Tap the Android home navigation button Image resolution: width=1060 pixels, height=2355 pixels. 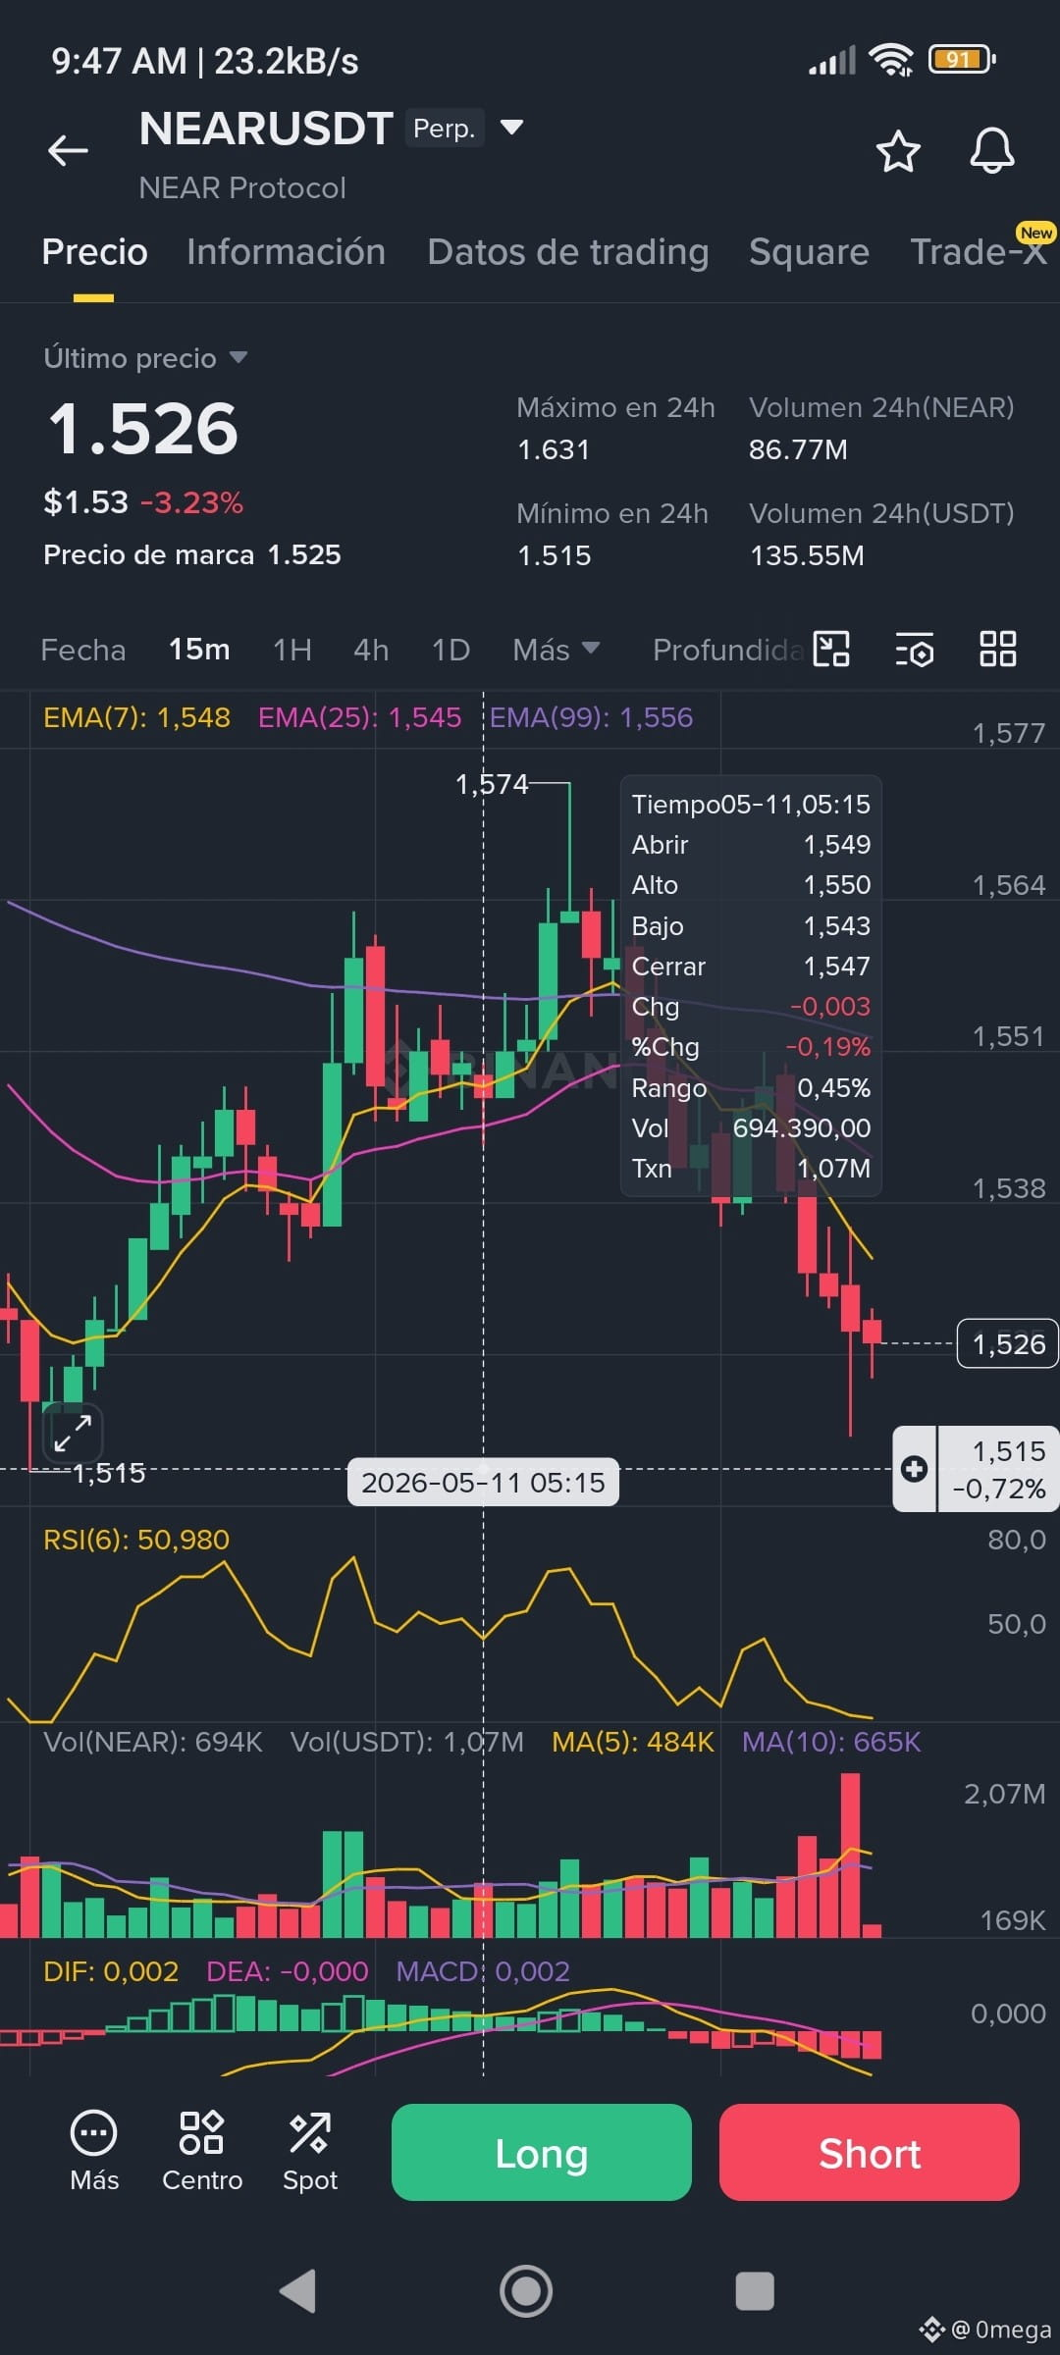tap(526, 2291)
